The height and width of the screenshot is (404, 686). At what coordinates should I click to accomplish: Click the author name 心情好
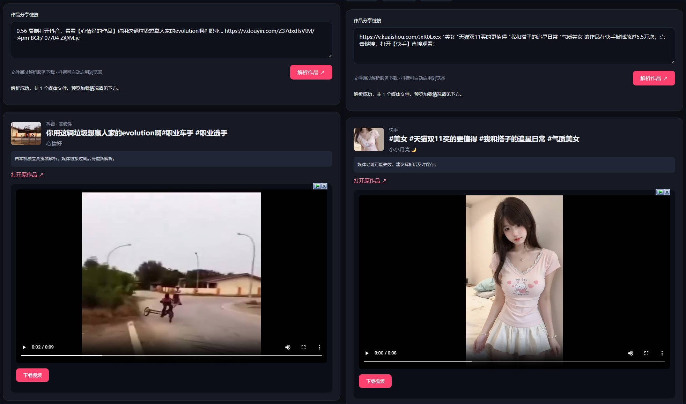54,144
